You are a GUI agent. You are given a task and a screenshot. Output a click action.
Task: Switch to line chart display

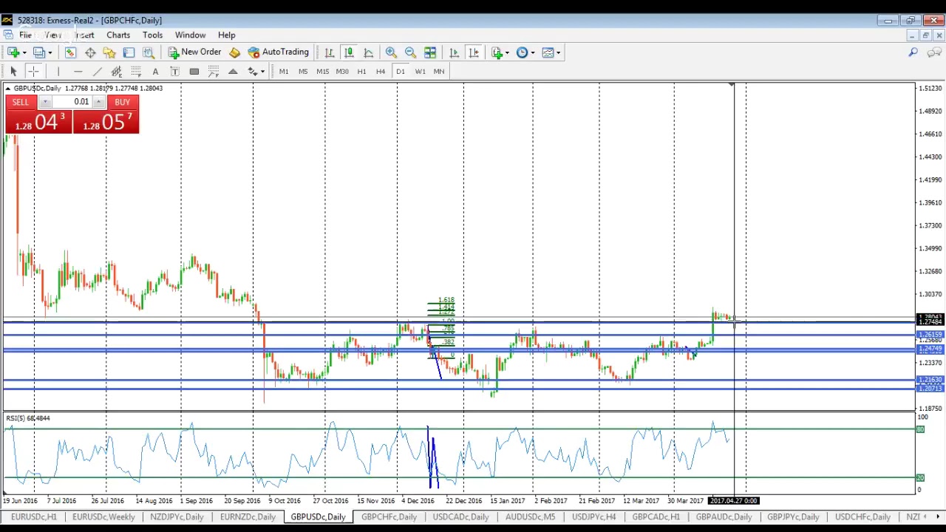pos(368,52)
